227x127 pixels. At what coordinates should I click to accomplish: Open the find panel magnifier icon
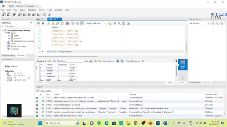point(119,23)
